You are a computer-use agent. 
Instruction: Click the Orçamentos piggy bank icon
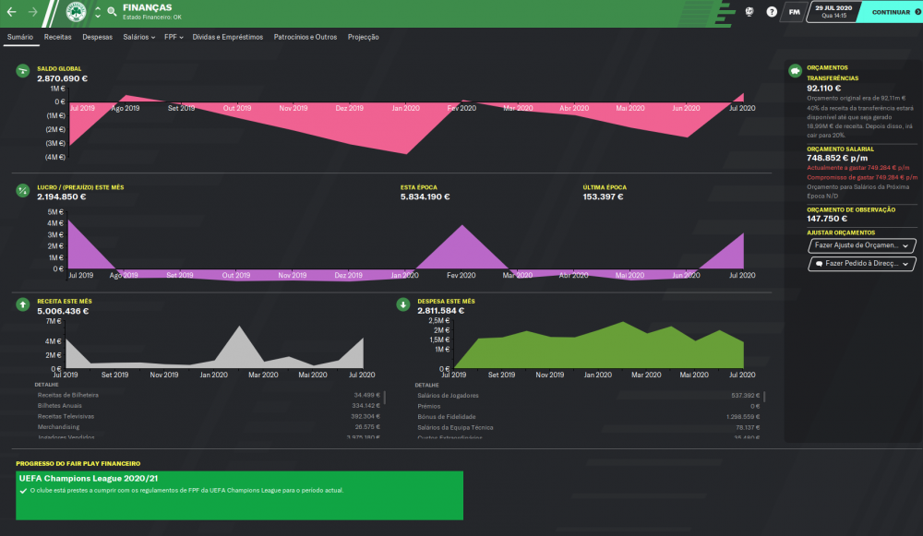tap(796, 71)
